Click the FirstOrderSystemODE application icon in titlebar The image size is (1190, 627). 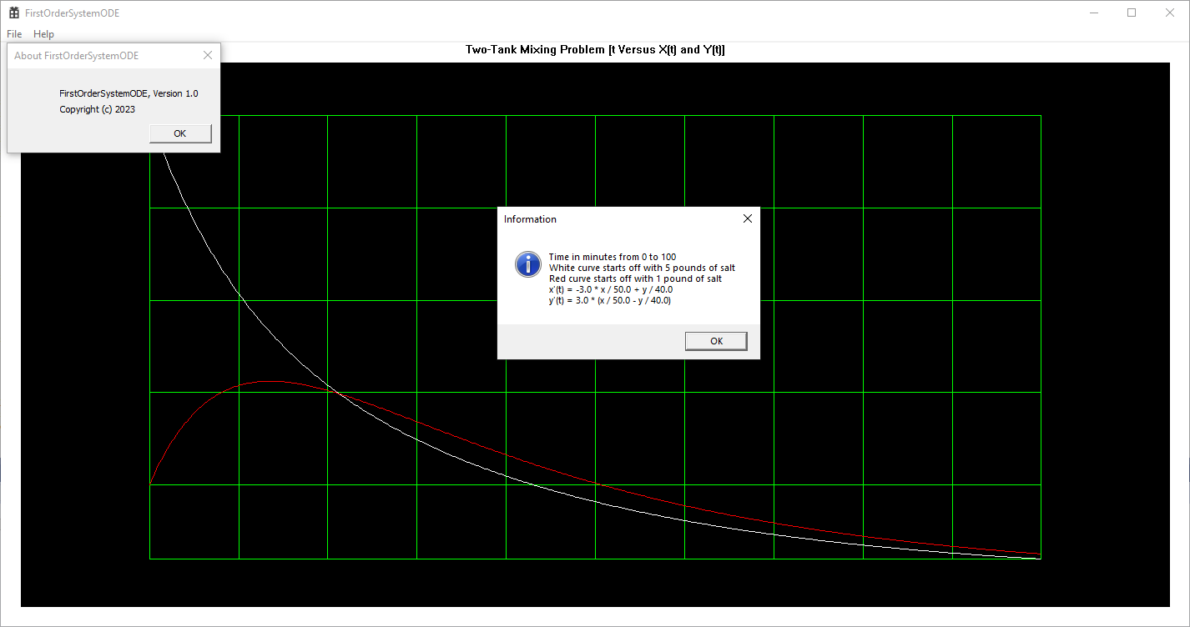(13, 13)
